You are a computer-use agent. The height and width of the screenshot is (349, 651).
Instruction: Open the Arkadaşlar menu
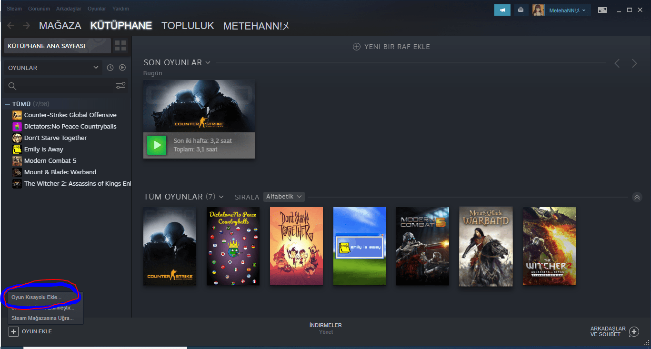pyautogui.click(x=69, y=9)
